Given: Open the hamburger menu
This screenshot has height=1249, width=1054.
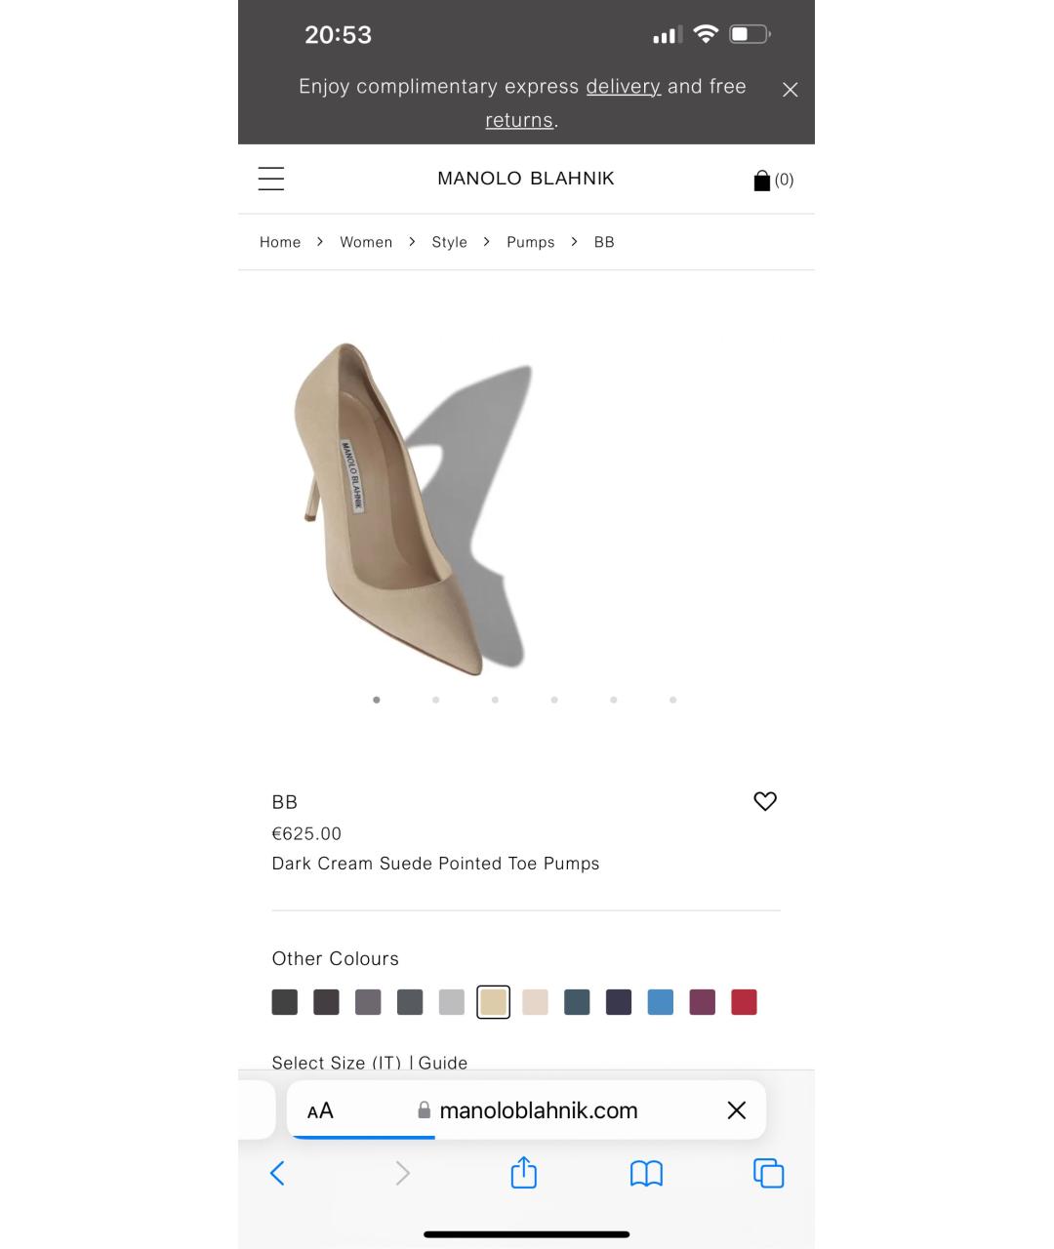Looking at the screenshot, I should [271, 179].
